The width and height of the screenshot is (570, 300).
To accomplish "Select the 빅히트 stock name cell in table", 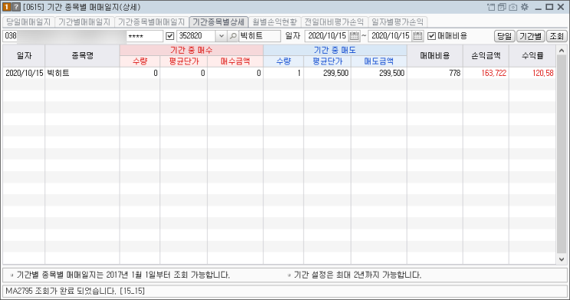I will 83,73.
